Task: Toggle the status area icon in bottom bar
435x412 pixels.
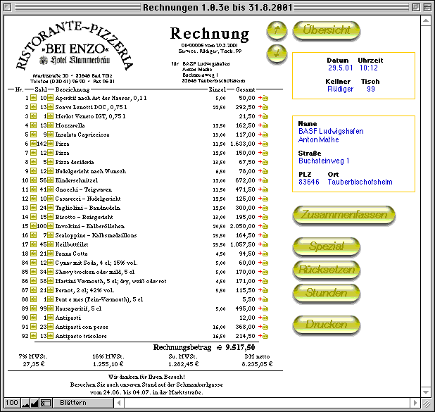Action: pos(46,403)
